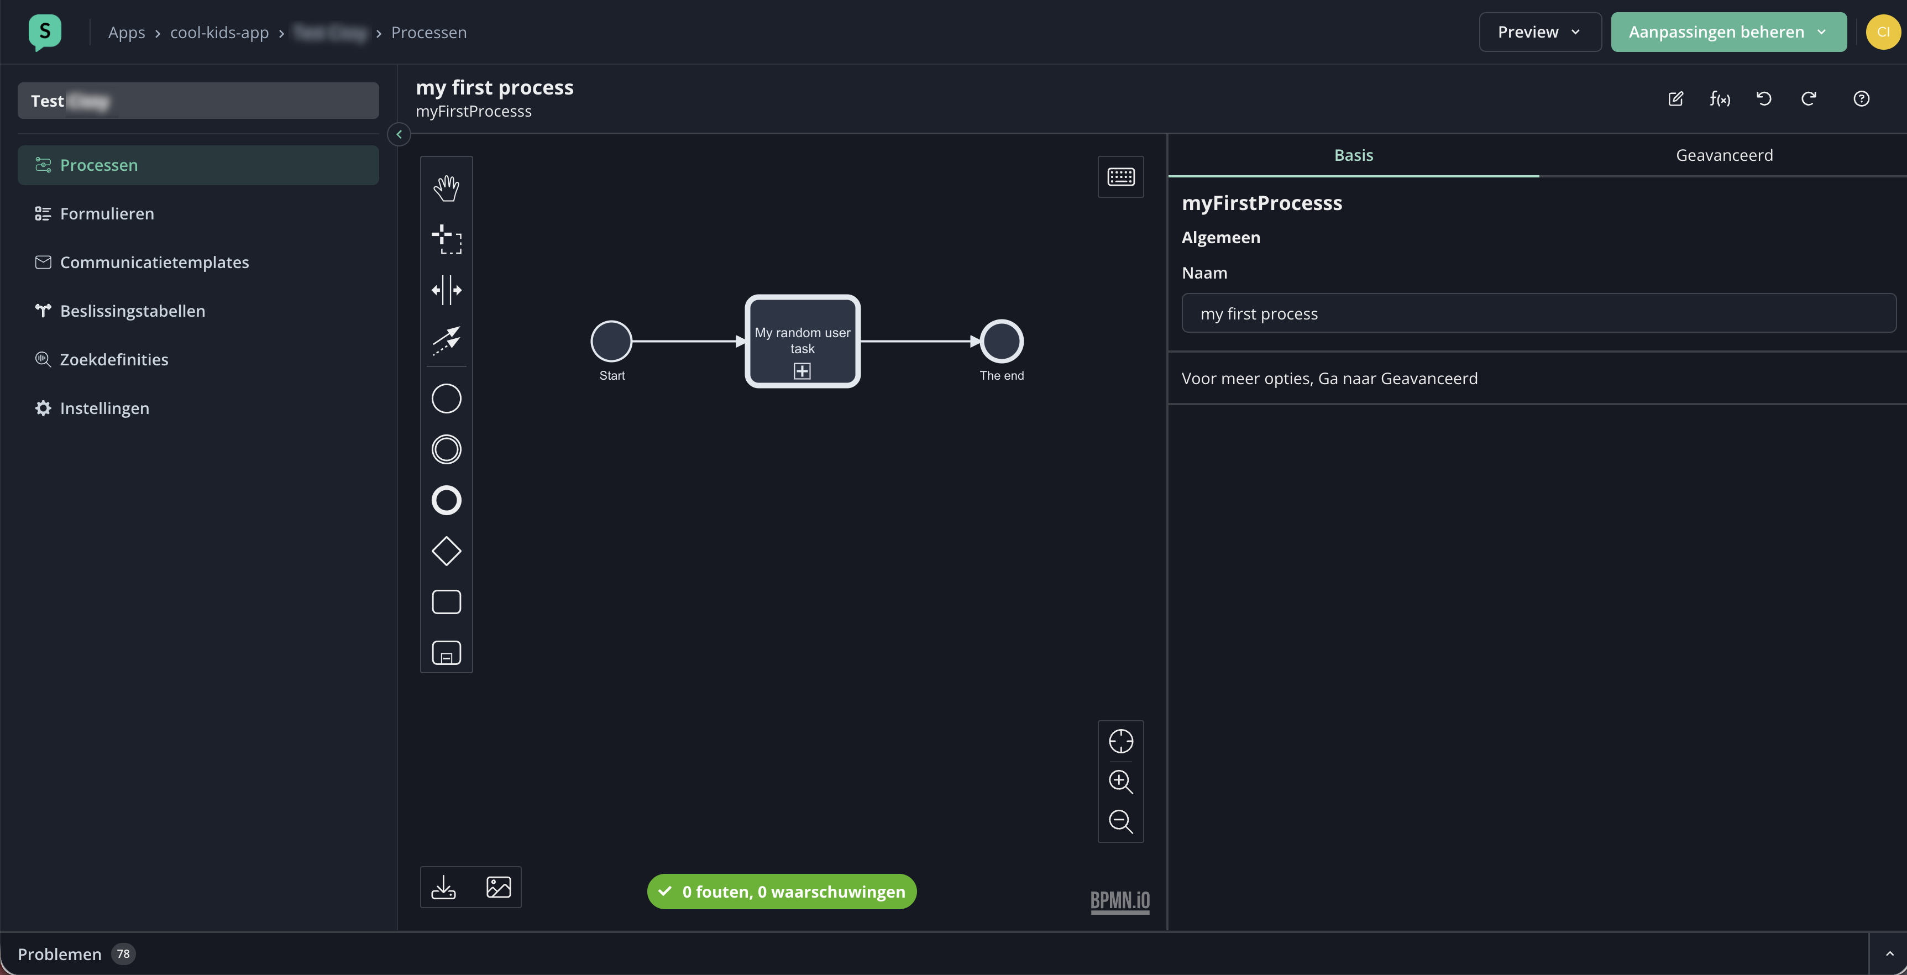Expand the Problemen panel chevron
1907x975 pixels.
pos(1889,953)
